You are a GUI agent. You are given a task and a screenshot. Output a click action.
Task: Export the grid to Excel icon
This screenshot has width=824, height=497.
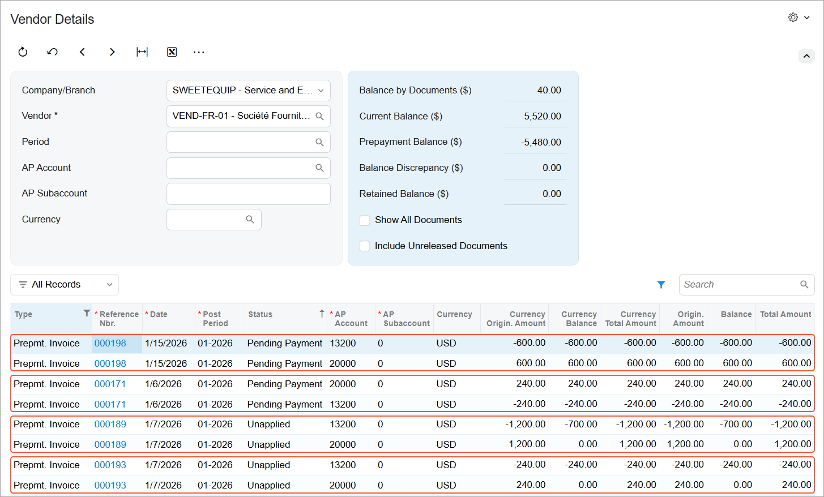172,52
